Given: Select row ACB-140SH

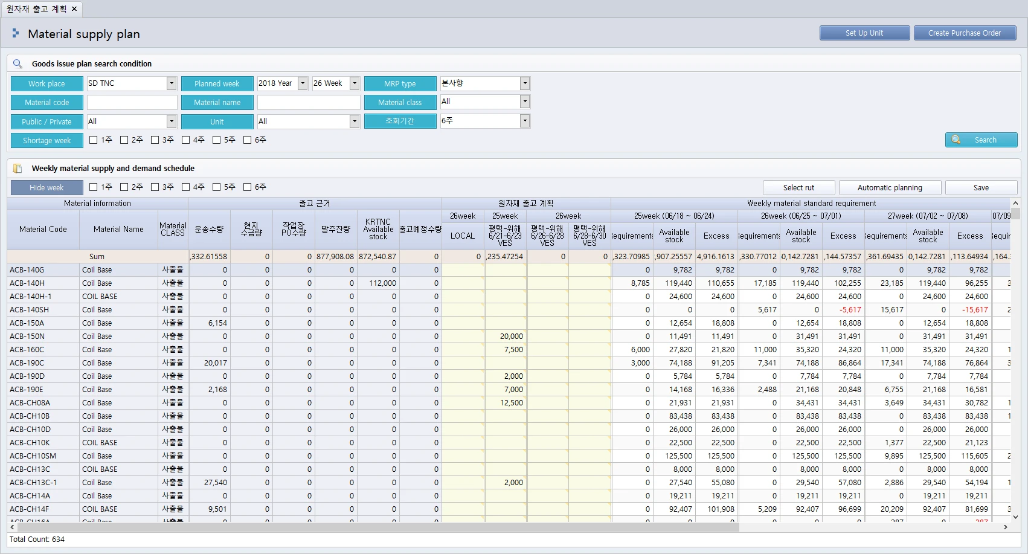Looking at the screenshot, I should point(509,310).
